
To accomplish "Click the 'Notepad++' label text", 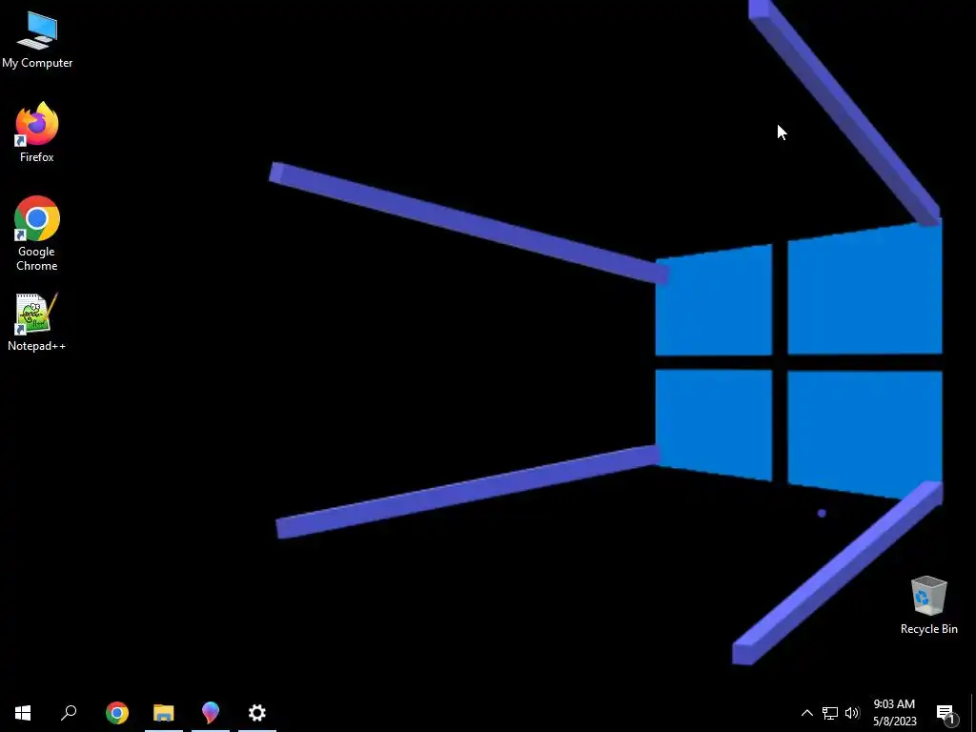I will click(x=37, y=346).
